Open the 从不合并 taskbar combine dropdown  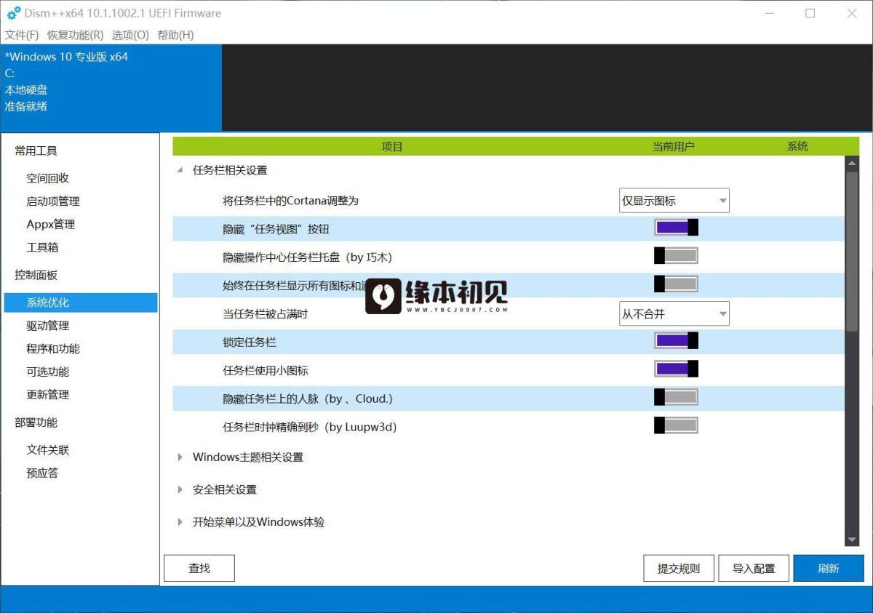[674, 314]
